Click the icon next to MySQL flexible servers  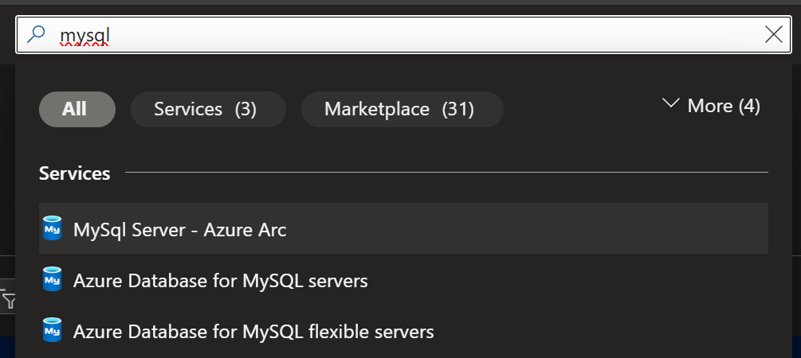52,330
